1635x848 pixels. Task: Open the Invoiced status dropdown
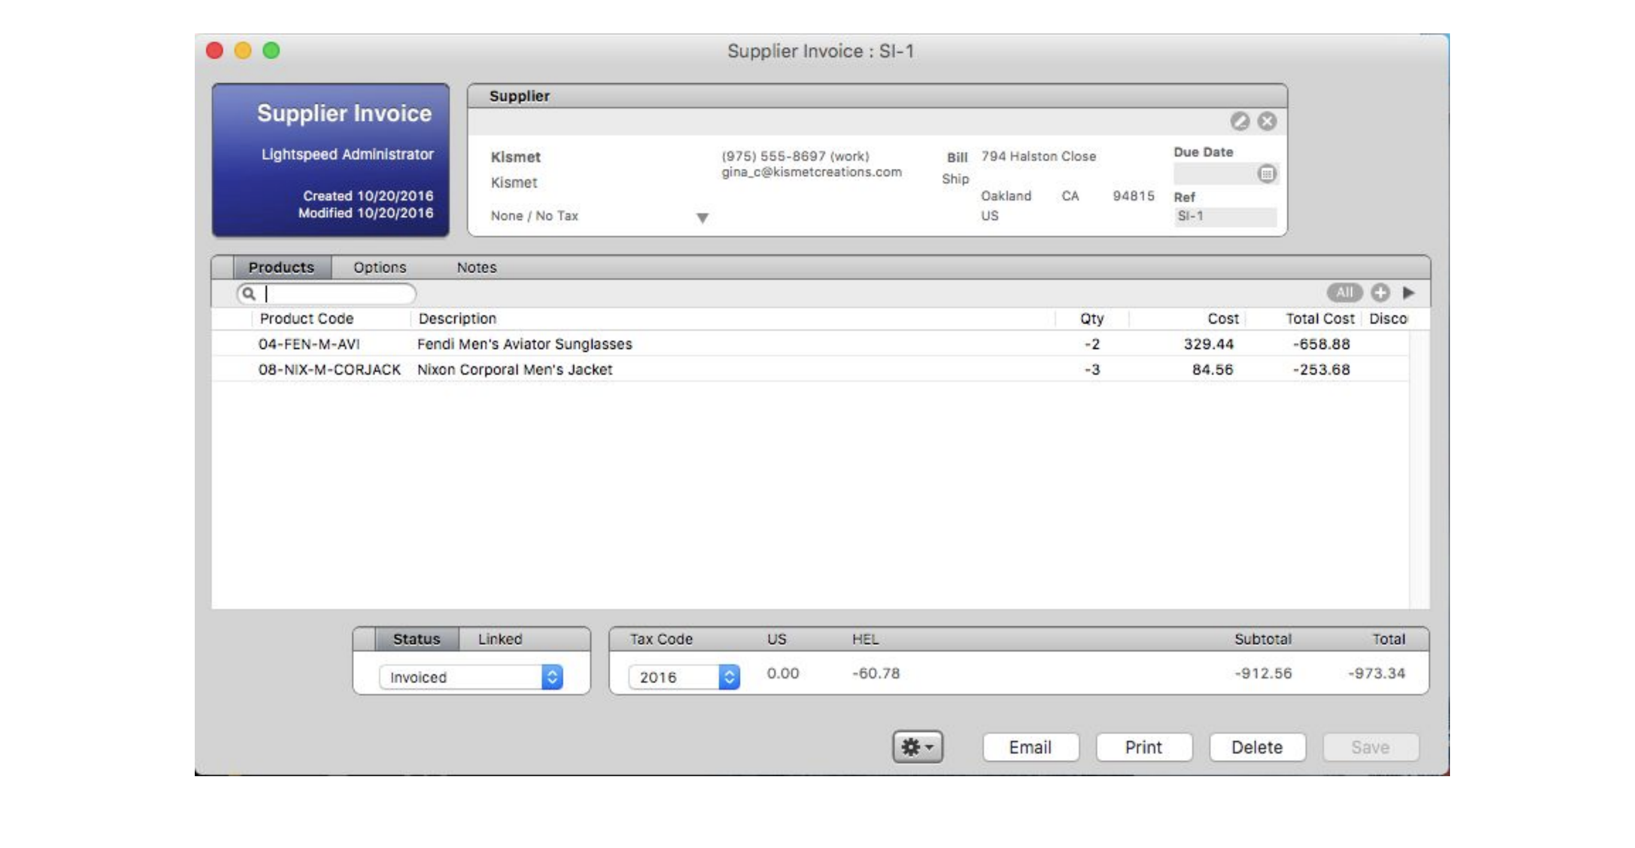point(552,676)
